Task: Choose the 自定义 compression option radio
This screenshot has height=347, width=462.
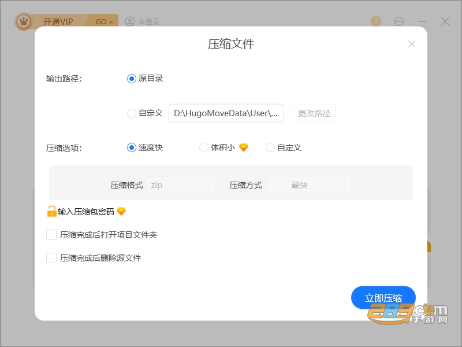Action: [x=270, y=147]
